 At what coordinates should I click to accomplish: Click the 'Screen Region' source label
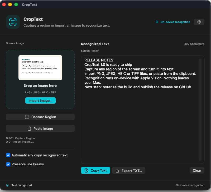pyautogui.click(x=90, y=51)
